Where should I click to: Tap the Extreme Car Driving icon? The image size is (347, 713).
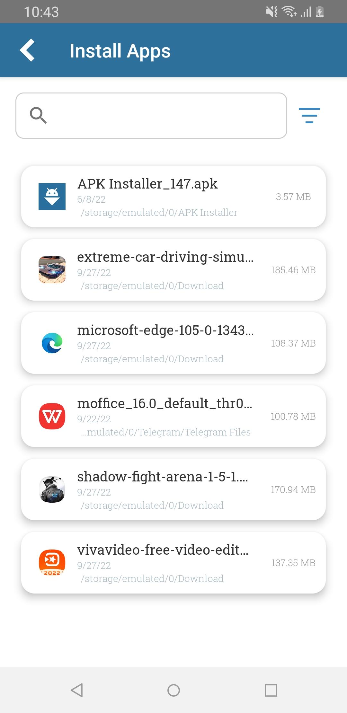tap(52, 270)
